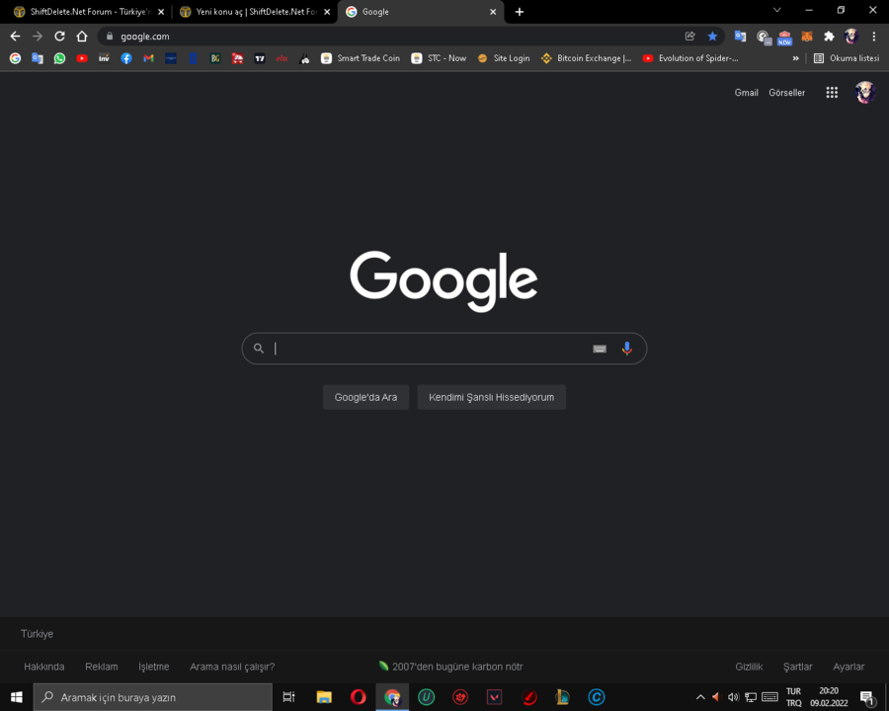Open Arama nasıl çalışır? link
Image resolution: width=889 pixels, height=711 pixels.
coord(232,667)
